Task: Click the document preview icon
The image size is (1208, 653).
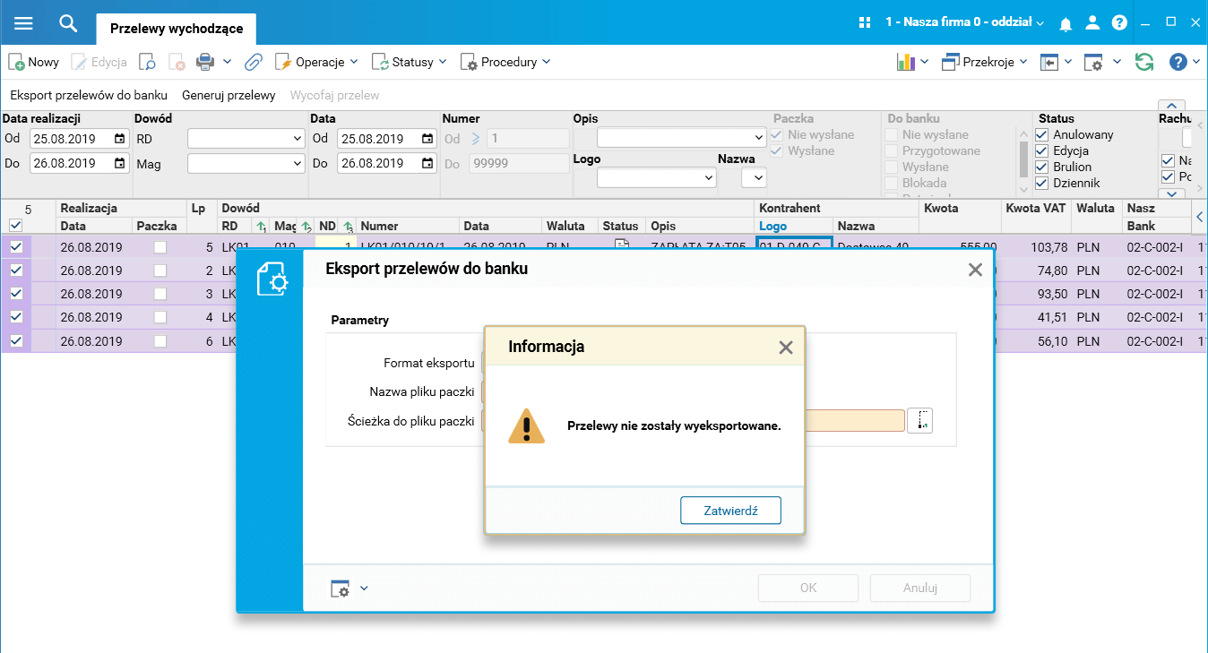Action: (147, 62)
